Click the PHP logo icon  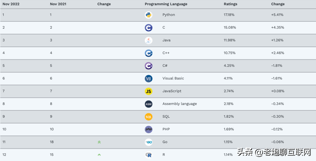pos(148,129)
